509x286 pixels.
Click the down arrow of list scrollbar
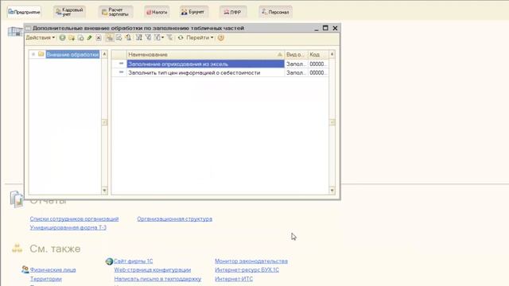click(332, 191)
